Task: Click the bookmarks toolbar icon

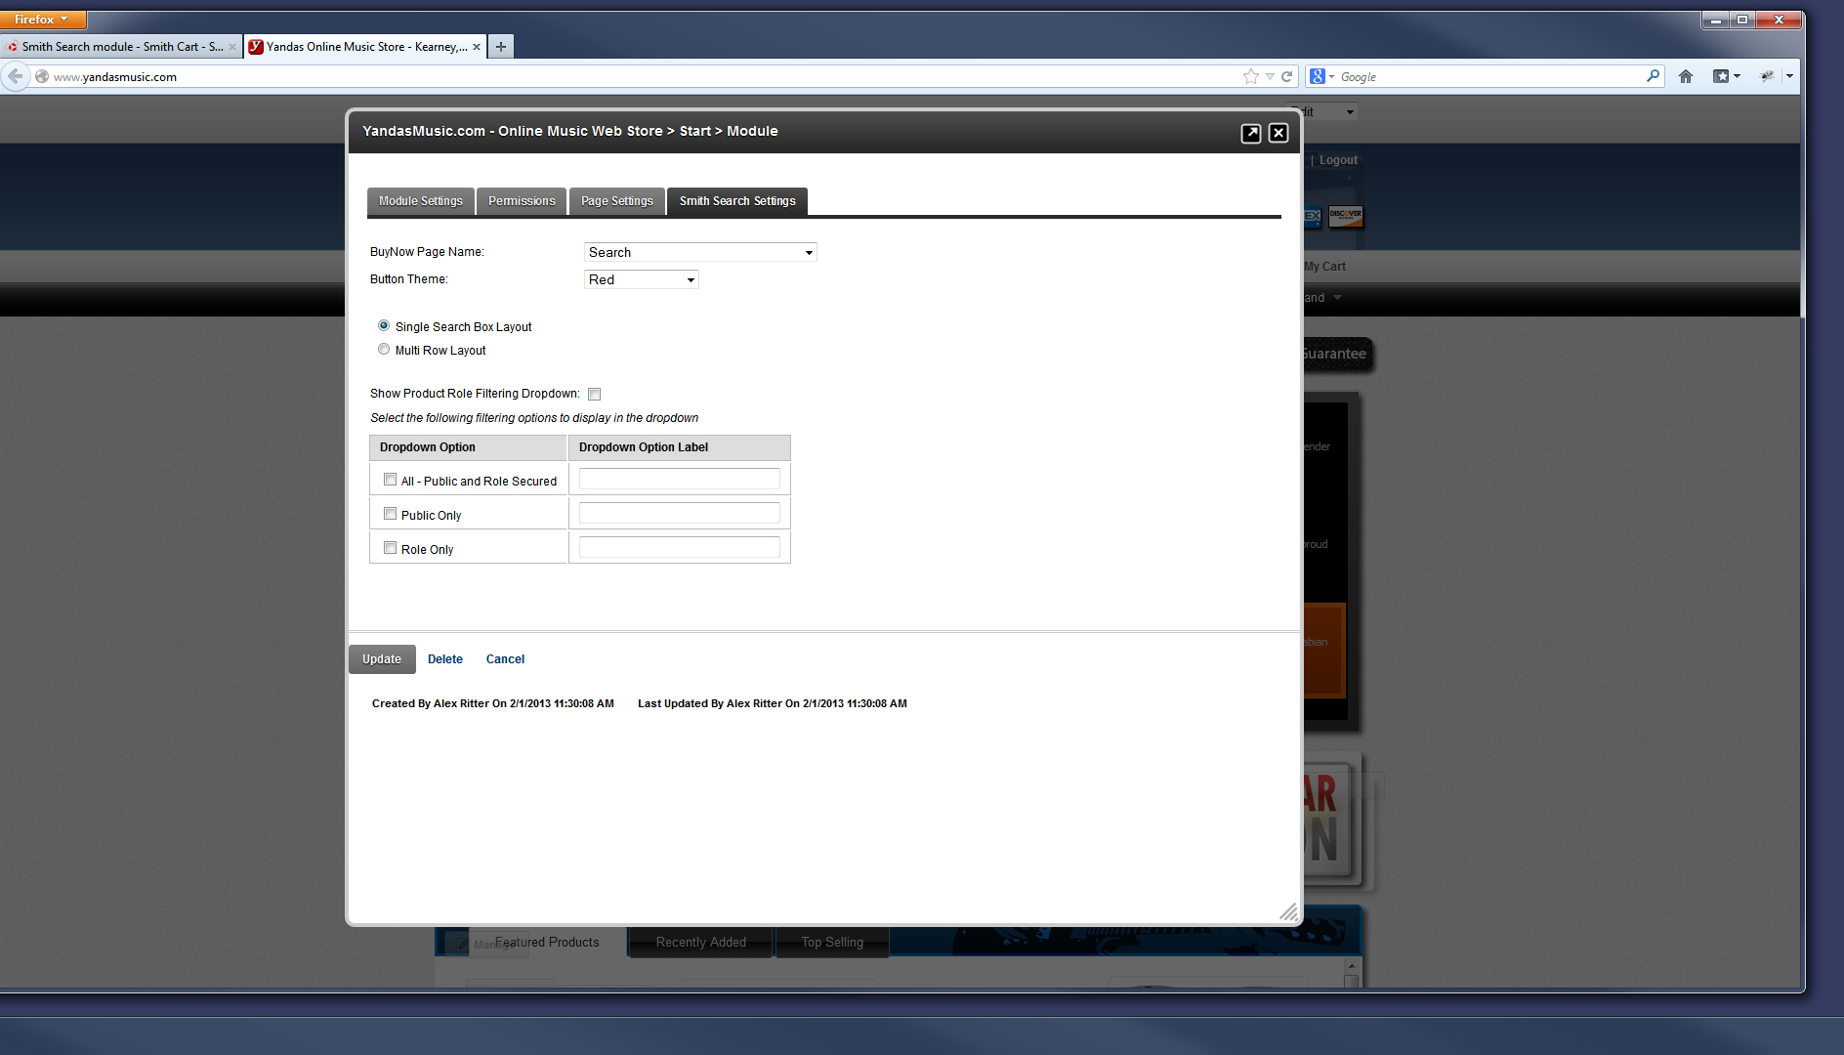Action: pos(1721,76)
